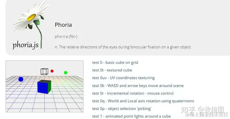The width and height of the screenshot is (230, 119).
Task: Open test 0 basic cube on grid
Action: pyautogui.click(x=115, y=63)
